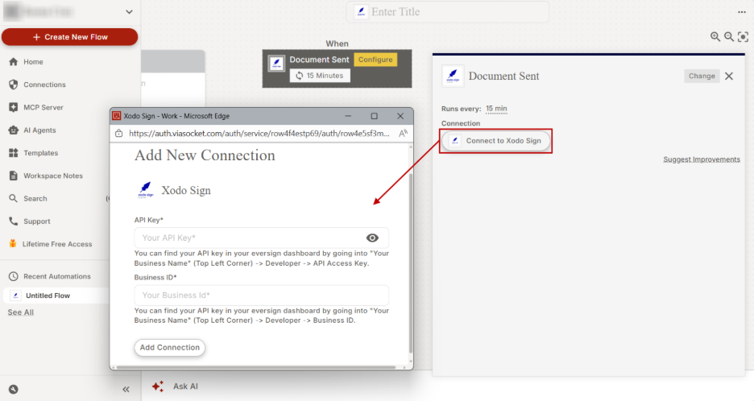Screen dimensions: 754x401
Task: Click the Document Sent panel Xodo logo
Action: (x=453, y=76)
